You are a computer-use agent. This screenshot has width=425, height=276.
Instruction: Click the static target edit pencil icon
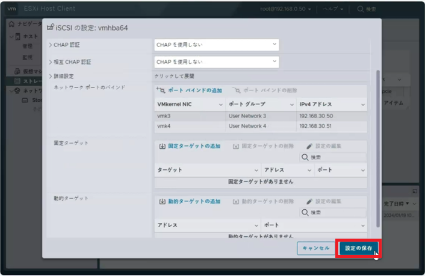[x=309, y=146]
